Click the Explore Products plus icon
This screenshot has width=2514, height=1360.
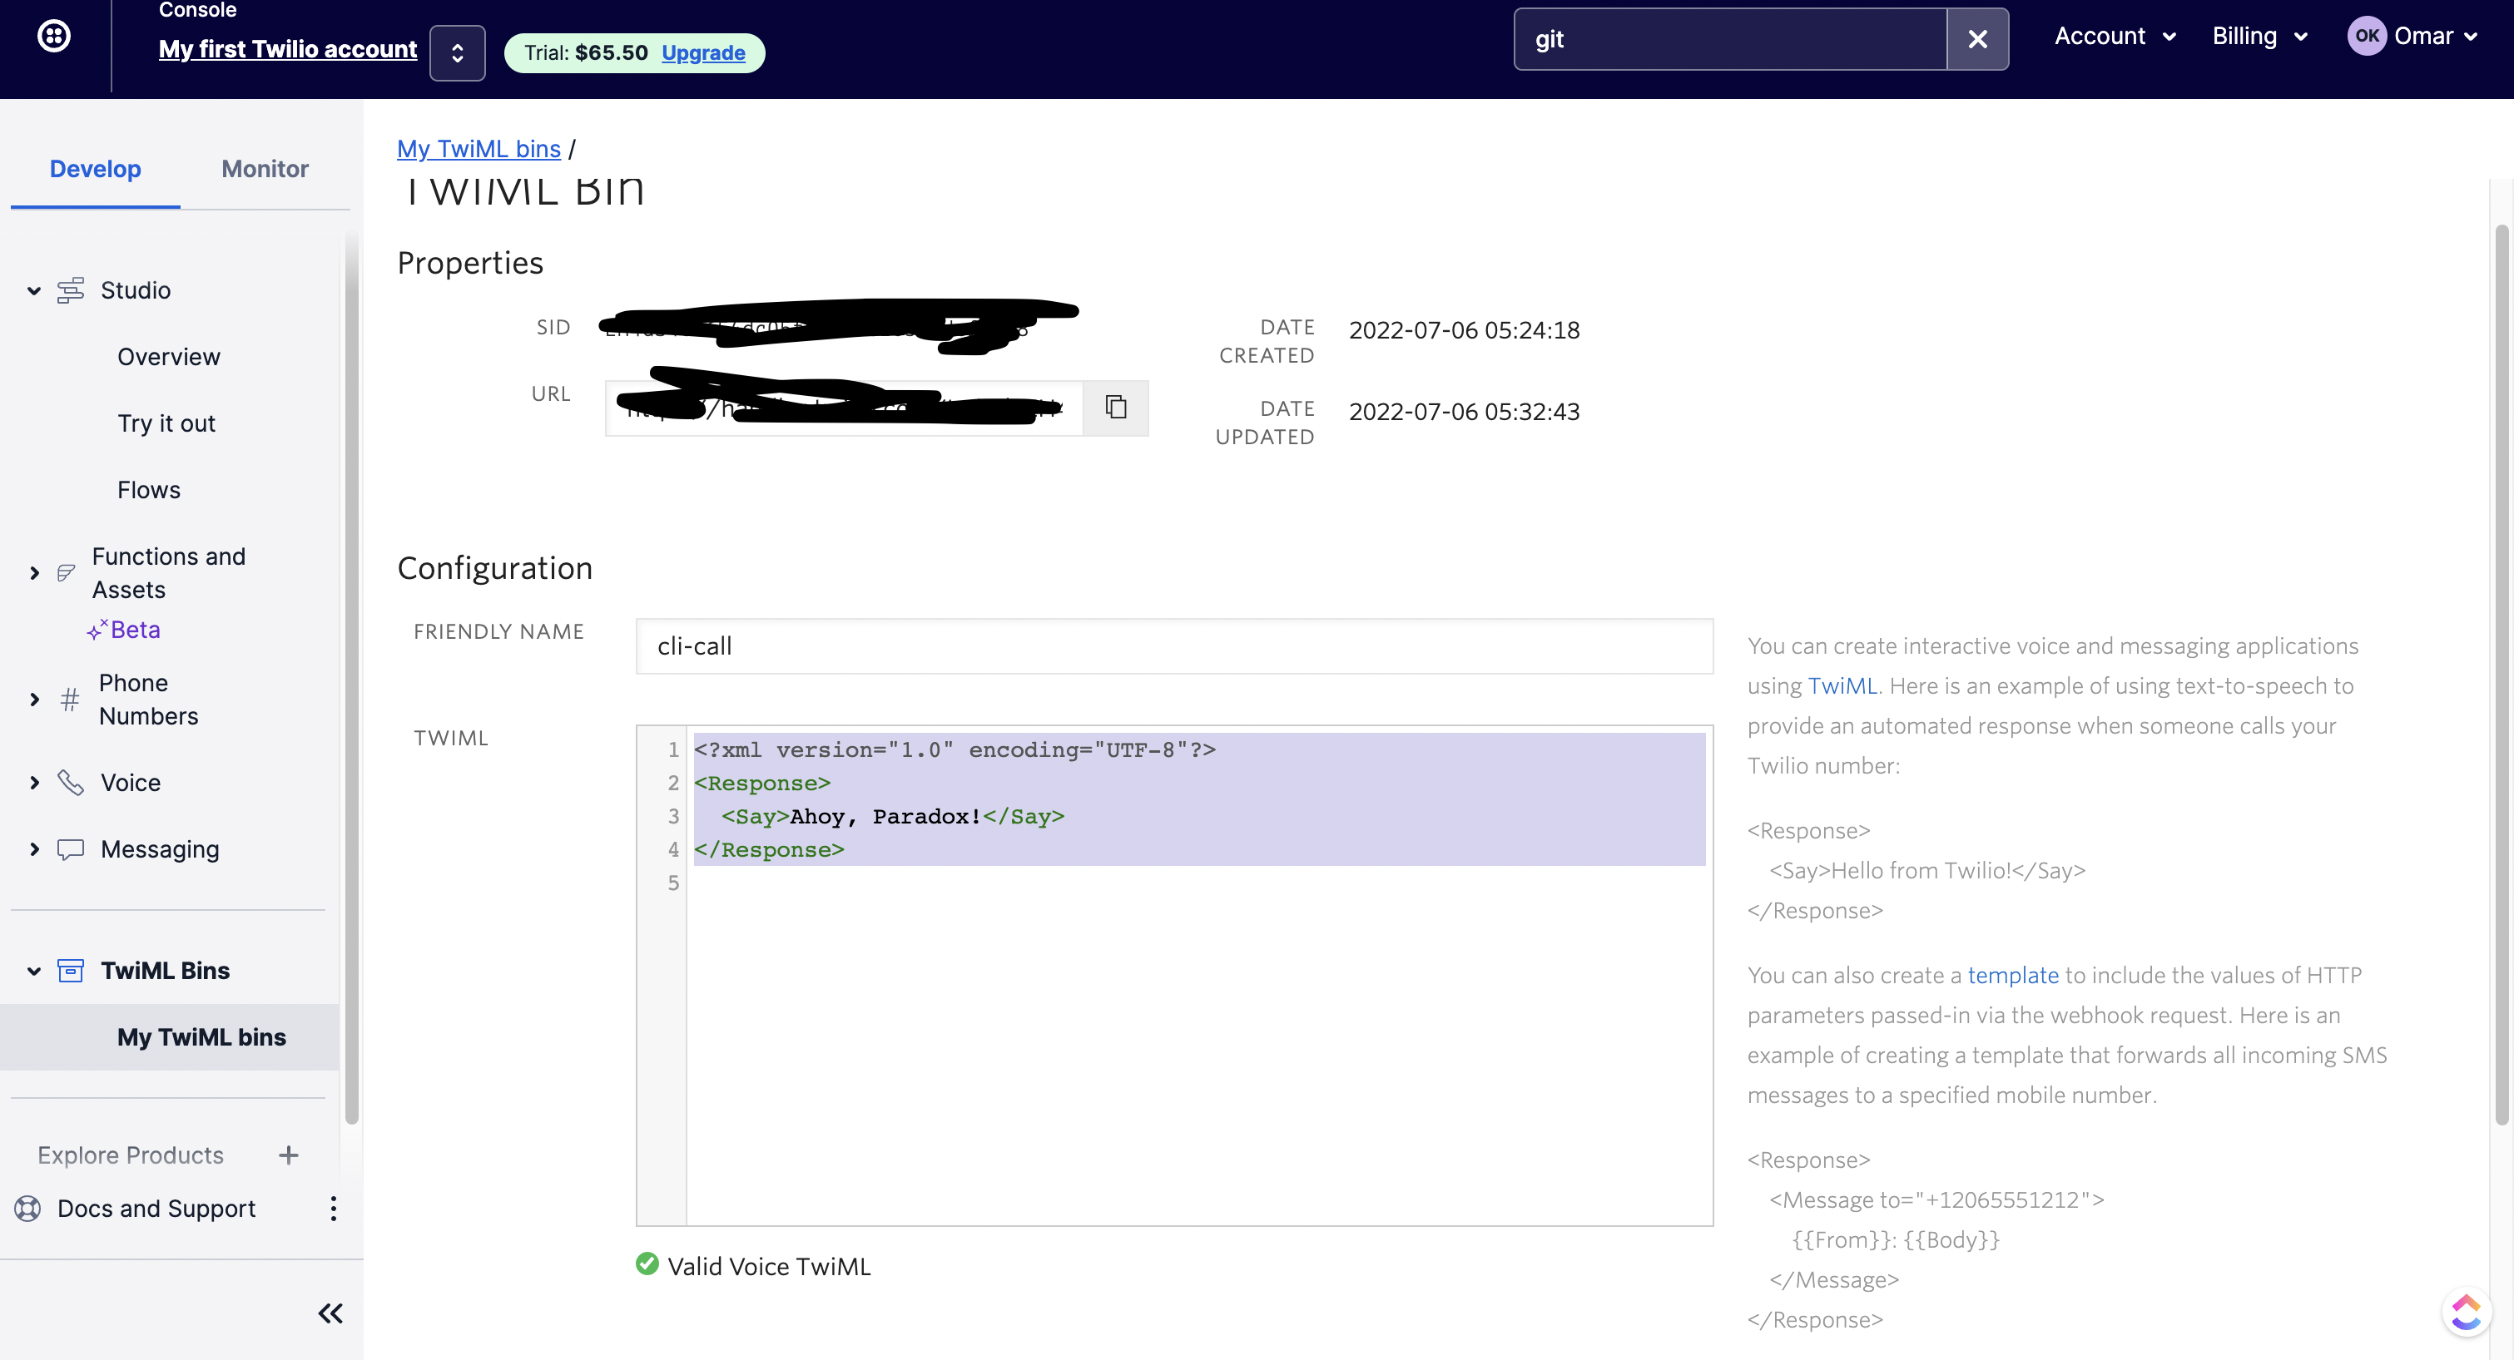pos(288,1155)
